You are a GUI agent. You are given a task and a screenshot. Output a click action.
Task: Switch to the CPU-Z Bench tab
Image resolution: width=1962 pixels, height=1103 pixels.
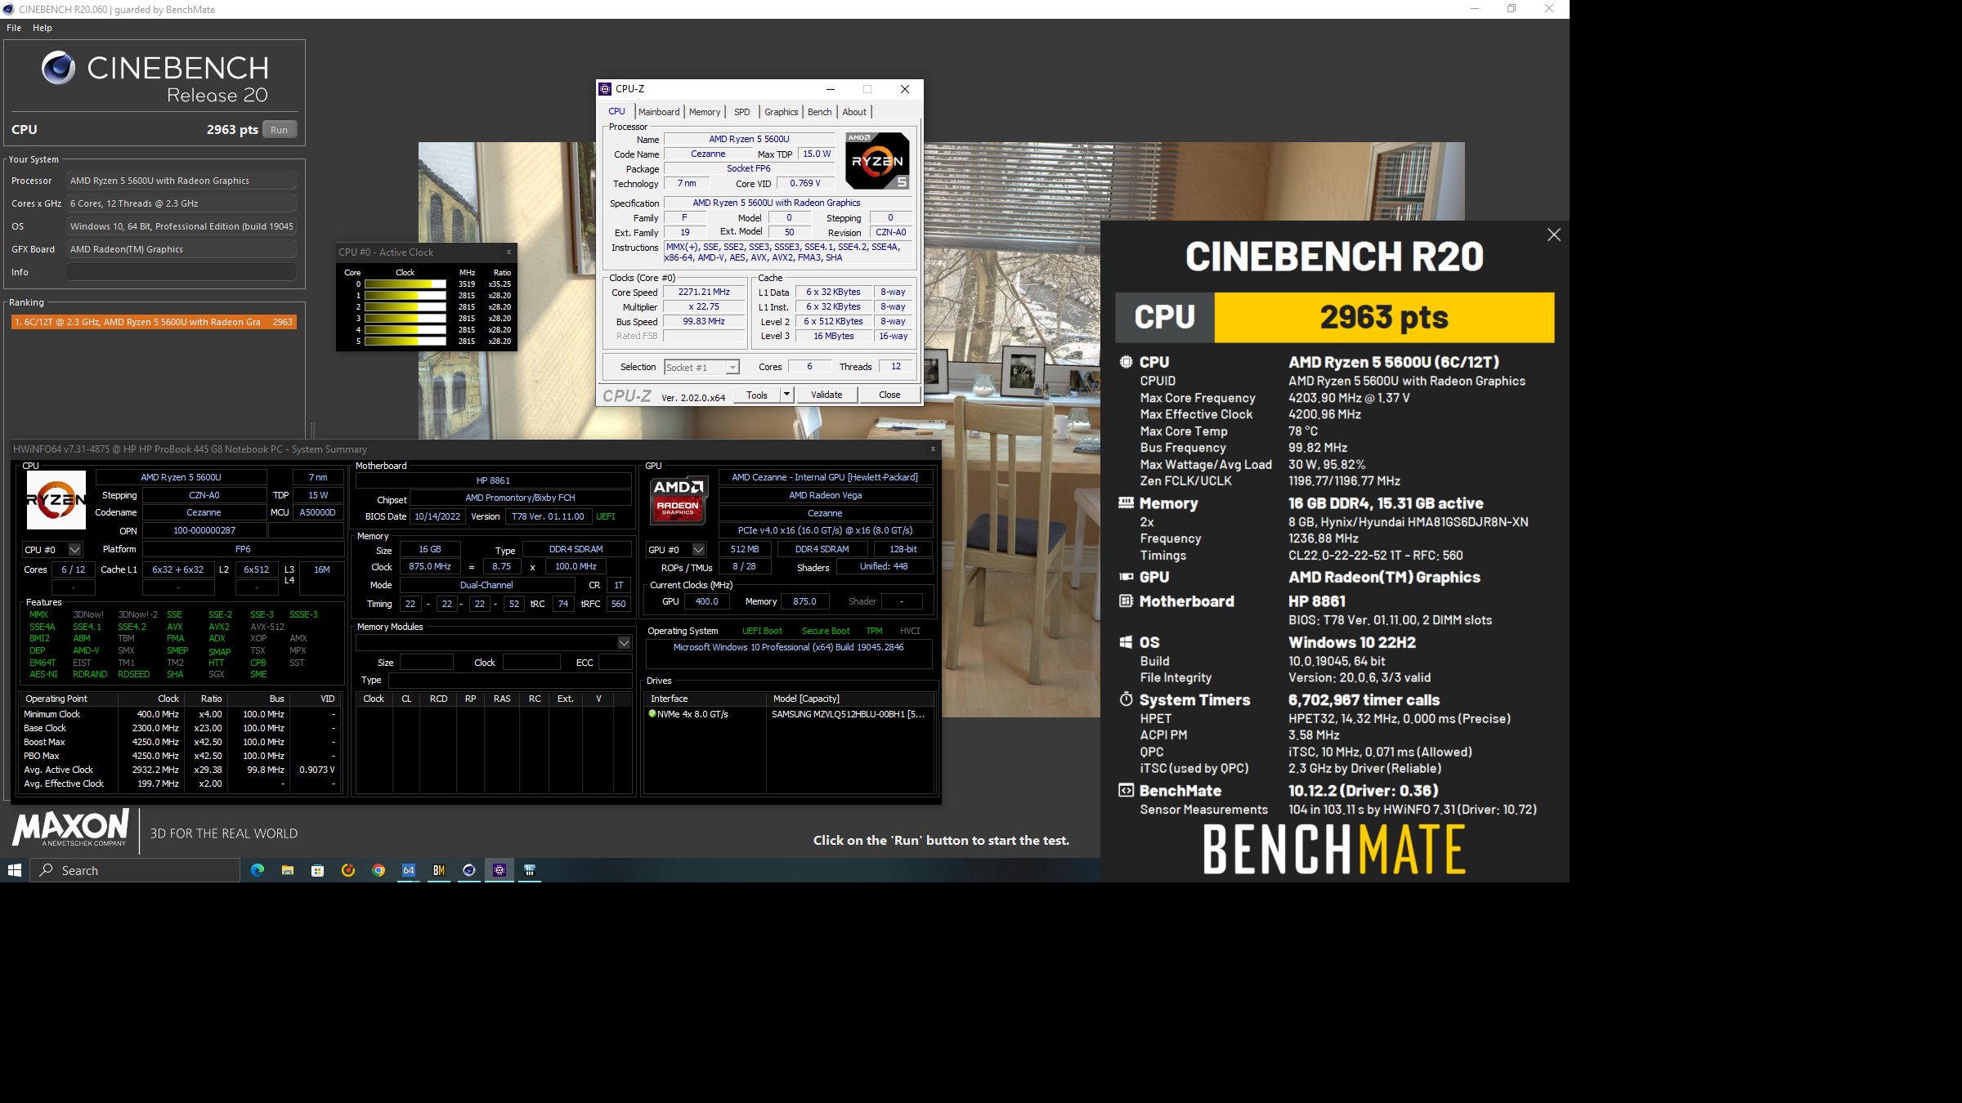coord(820,112)
